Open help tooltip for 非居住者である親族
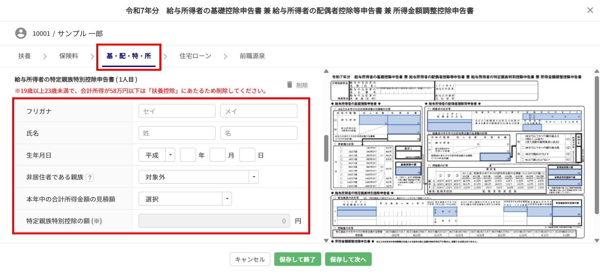600x275 pixels. click(x=90, y=178)
